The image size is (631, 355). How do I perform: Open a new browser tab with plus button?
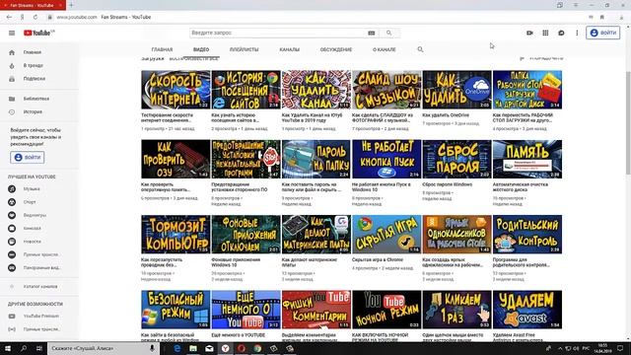click(x=71, y=5)
